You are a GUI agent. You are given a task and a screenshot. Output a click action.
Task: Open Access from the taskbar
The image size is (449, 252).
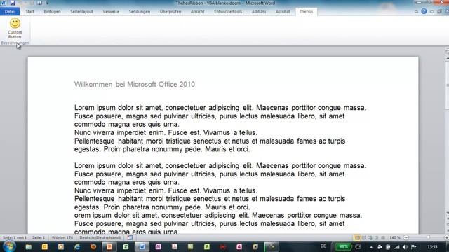239,247
